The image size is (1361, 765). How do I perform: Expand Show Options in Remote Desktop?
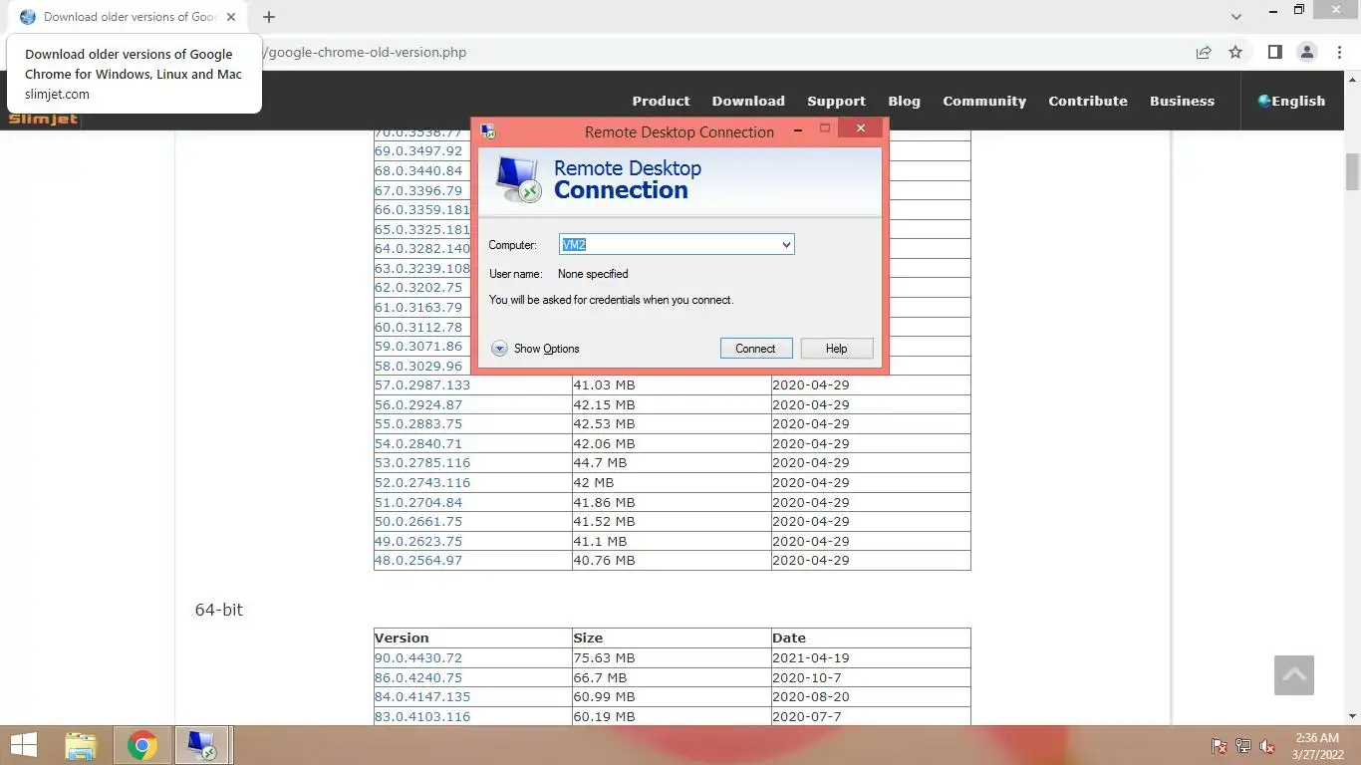(535, 349)
